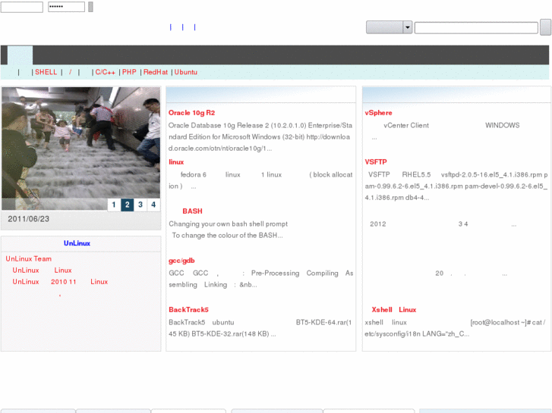Open the Xshell Linux article
The image size is (552, 413).
393,310
